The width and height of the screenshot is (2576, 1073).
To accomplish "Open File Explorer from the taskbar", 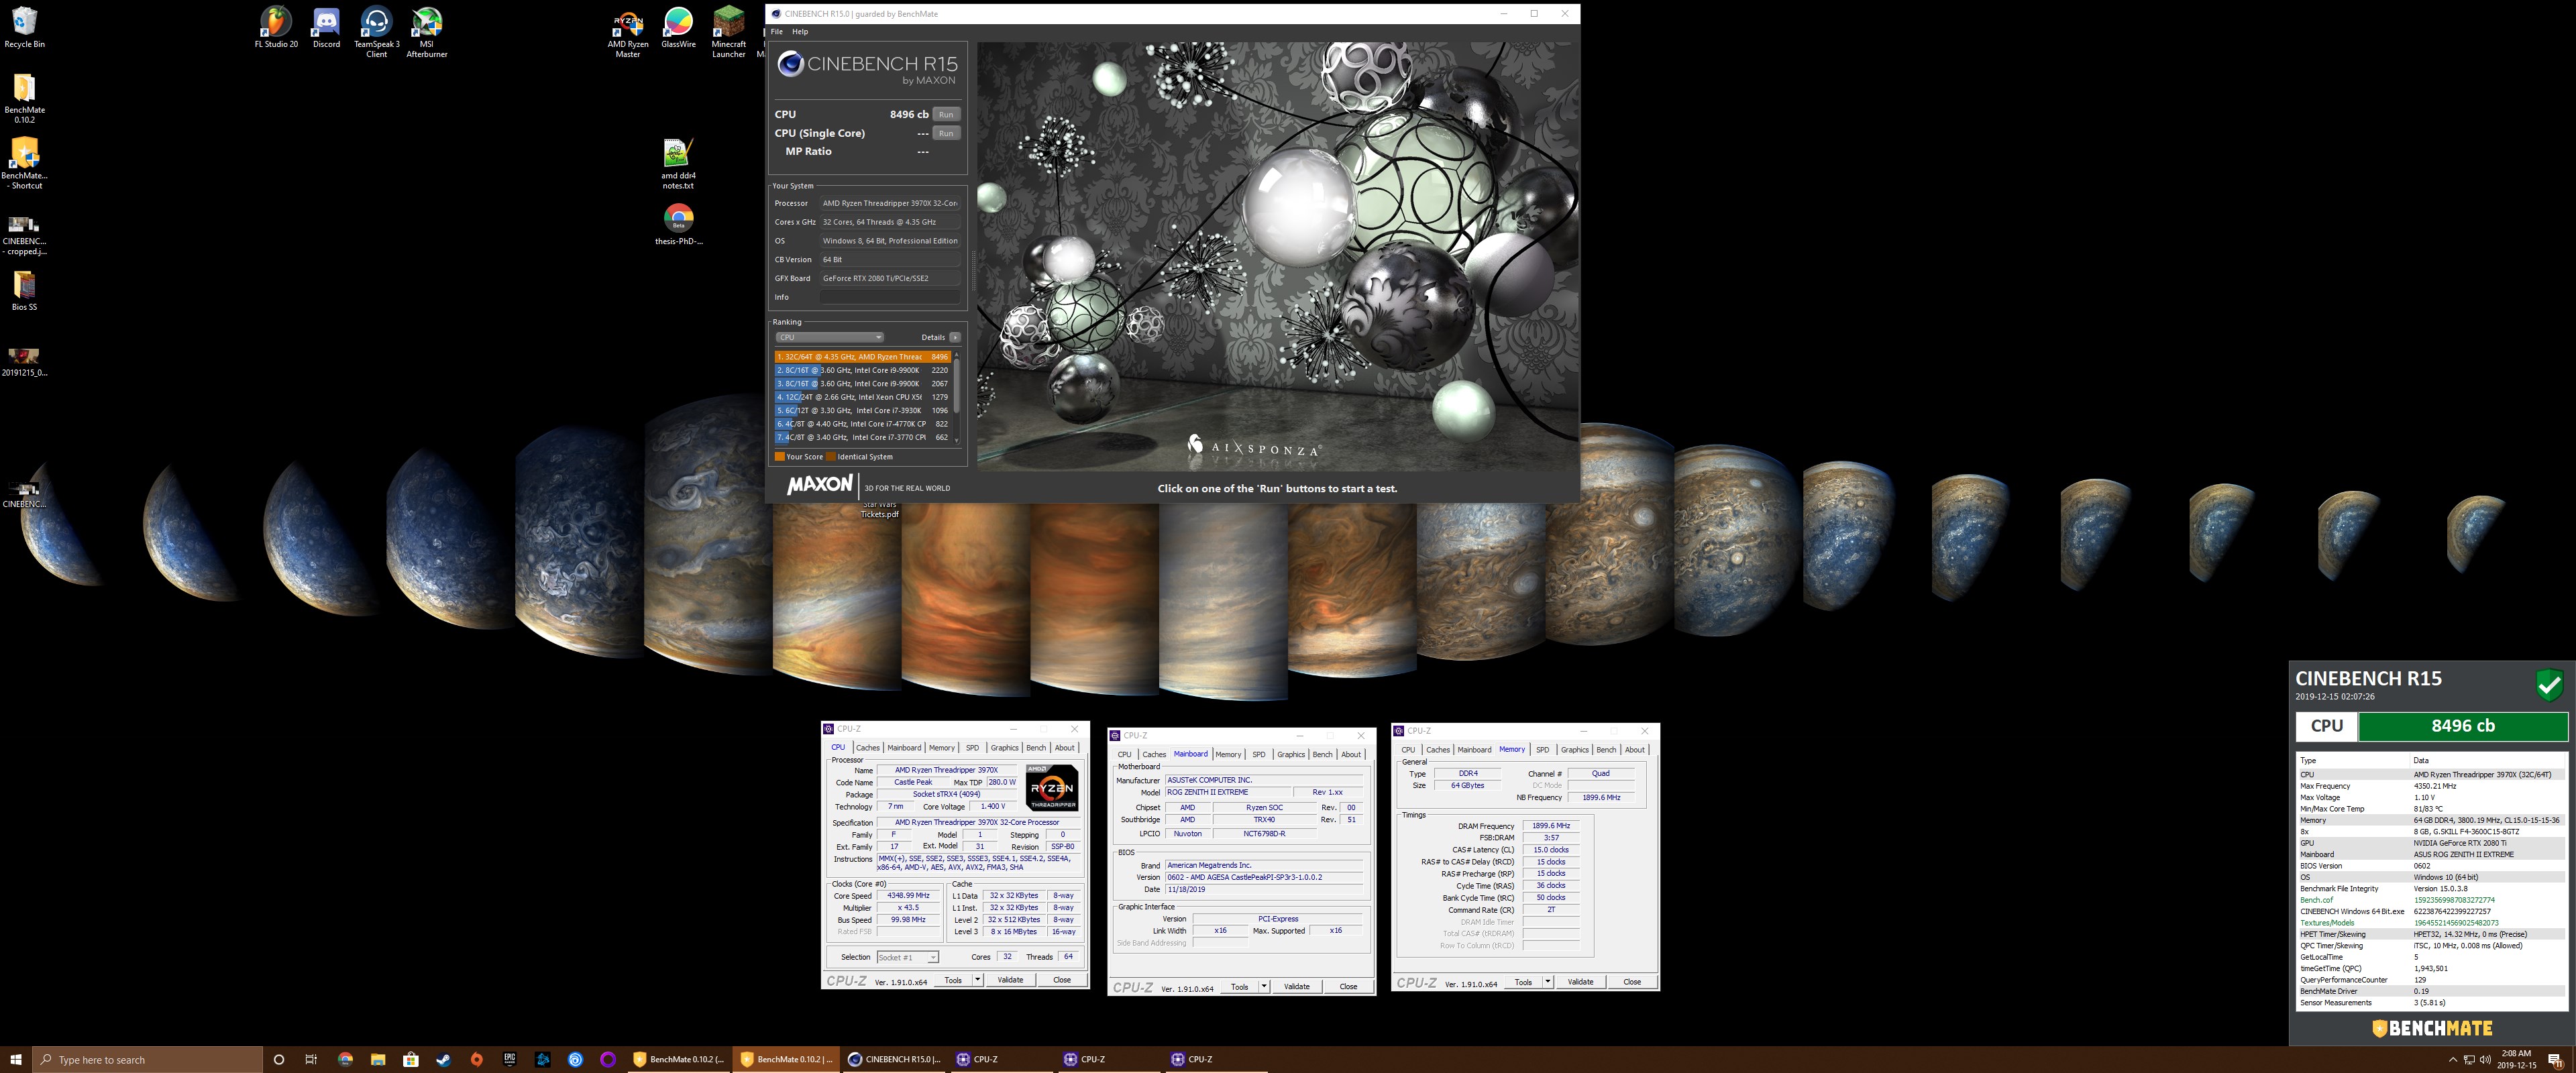I will [378, 1059].
